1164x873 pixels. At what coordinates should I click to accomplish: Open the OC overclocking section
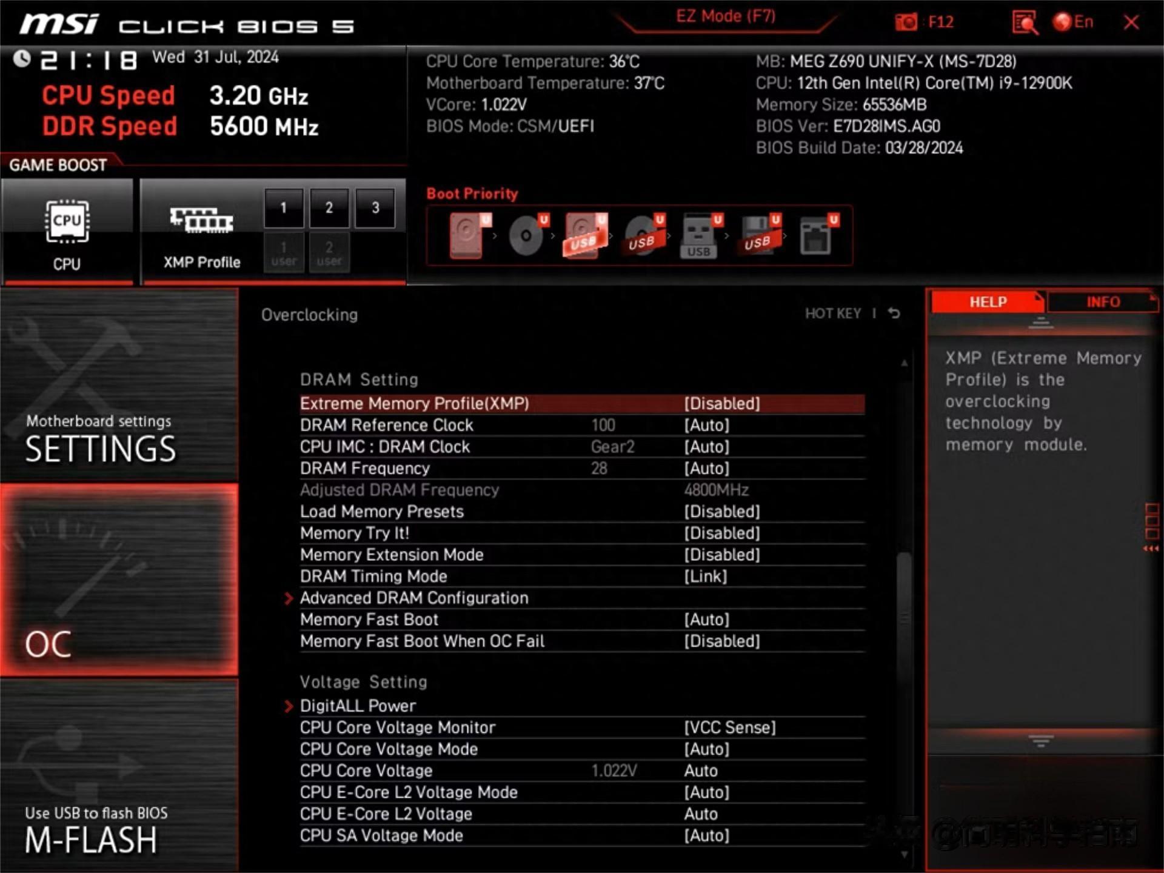click(119, 580)
